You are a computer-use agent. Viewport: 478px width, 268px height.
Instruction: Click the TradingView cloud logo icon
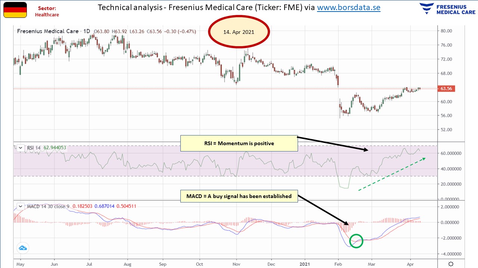(x=23, y=248)
